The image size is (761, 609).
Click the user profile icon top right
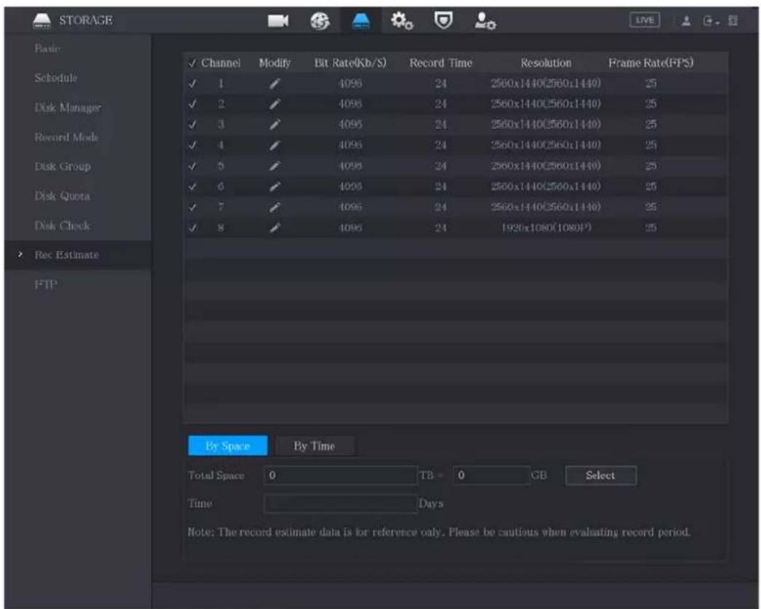point(686,21)
